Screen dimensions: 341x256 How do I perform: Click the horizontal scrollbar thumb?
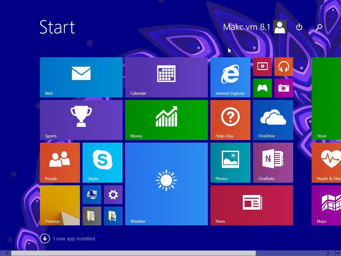point(134,253)
